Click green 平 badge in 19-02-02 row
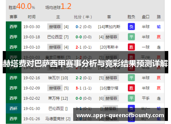Viewport: 171px width, 124px height. (131, 98)
